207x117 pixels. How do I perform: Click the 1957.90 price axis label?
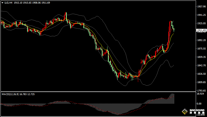point(201,7)
